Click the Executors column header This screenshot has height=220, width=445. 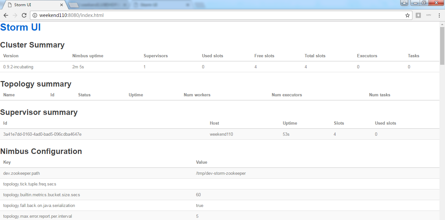click(x=367, y=56)
